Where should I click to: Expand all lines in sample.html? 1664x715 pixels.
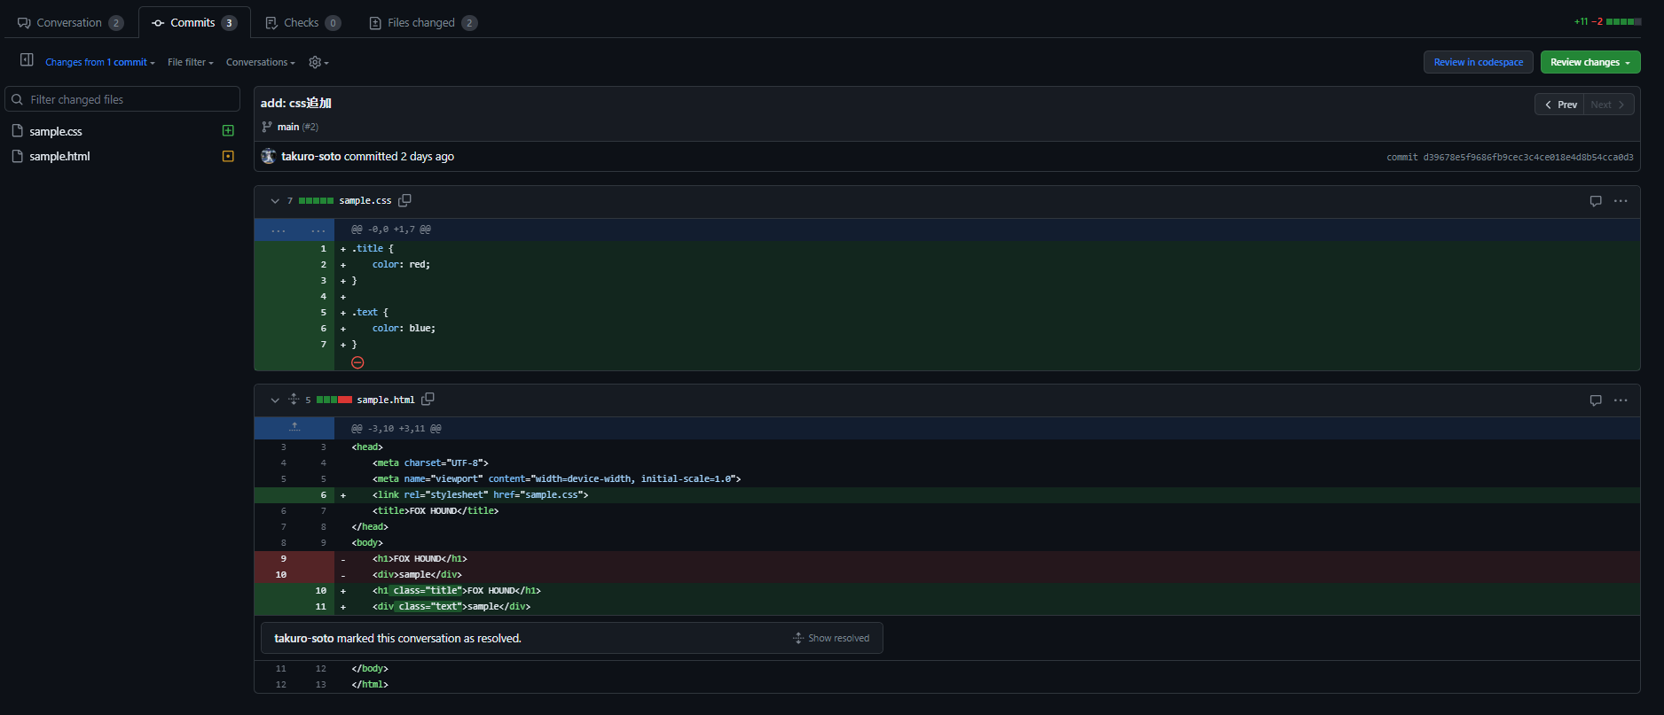[294, 400]
